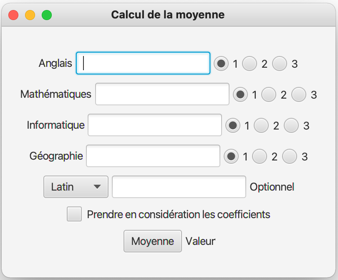Click into the Mathématiques grade field
338x280 pixels.
(x=162, y=94)
